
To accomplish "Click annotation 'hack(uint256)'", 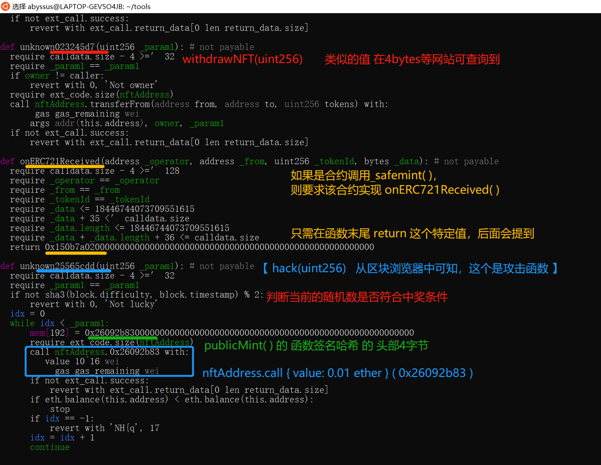I will 309,269.
